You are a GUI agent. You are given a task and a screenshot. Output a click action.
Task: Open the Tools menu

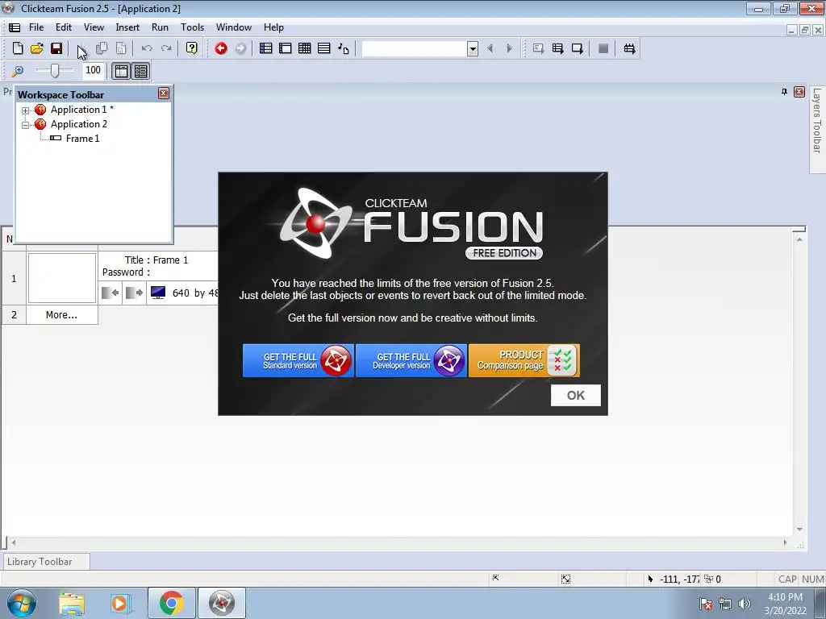tap(192, 27)
